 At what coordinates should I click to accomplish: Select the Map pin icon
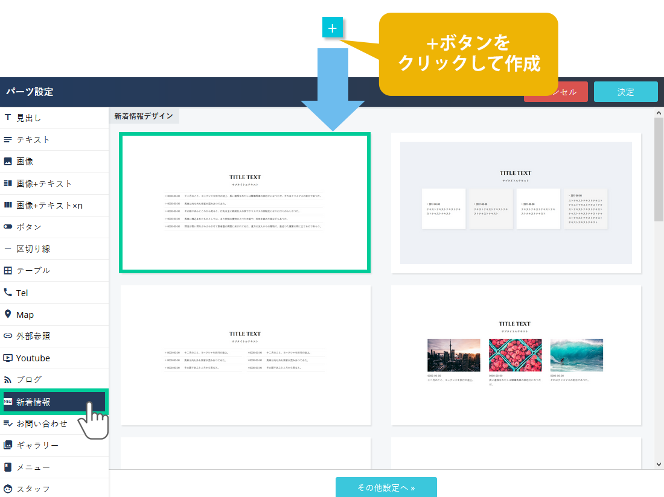pos(8,314)
